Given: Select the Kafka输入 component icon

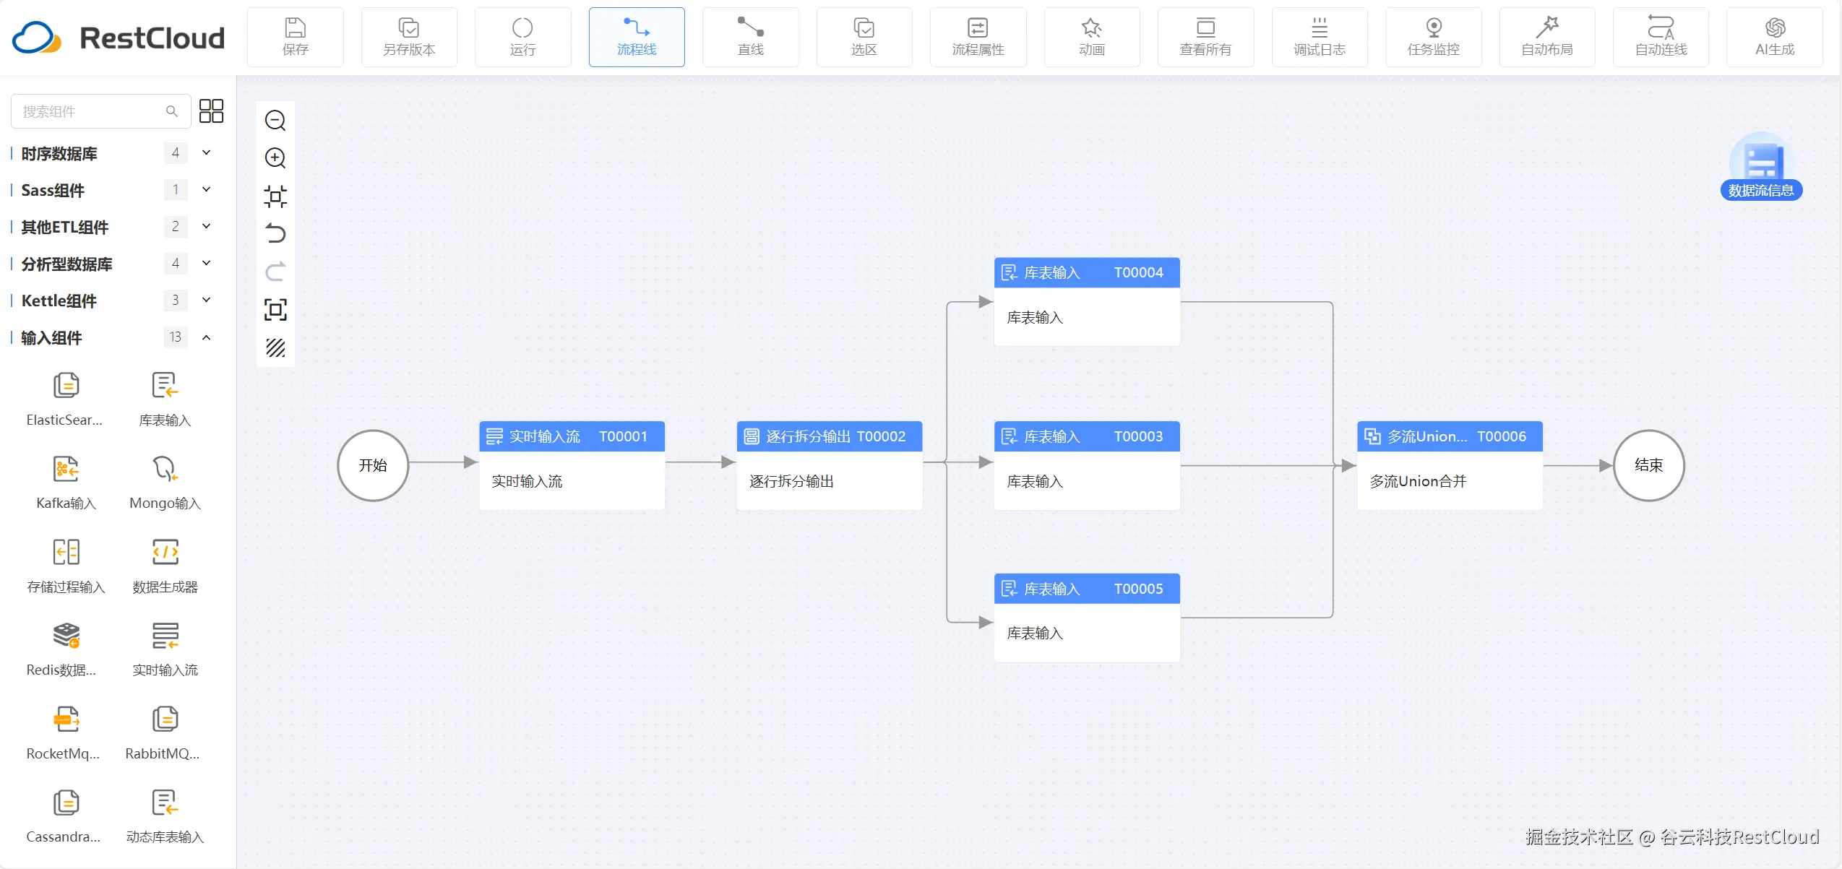Looking at the screenshot, I should pyautogui.click(x=66, y=469).
